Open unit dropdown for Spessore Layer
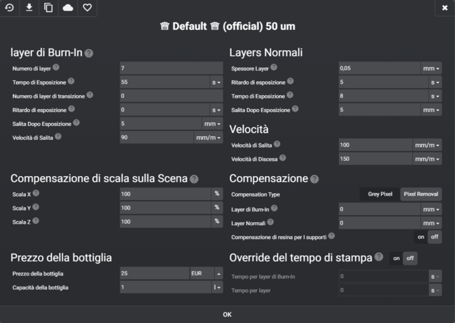The width and height of the screenshot is (455, 323). 431,69
